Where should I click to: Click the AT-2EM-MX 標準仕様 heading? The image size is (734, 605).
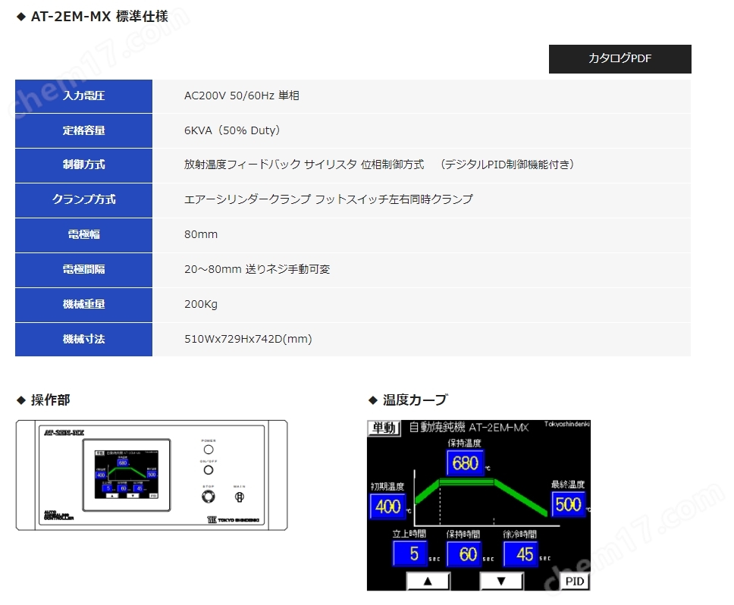click(99, 17)
